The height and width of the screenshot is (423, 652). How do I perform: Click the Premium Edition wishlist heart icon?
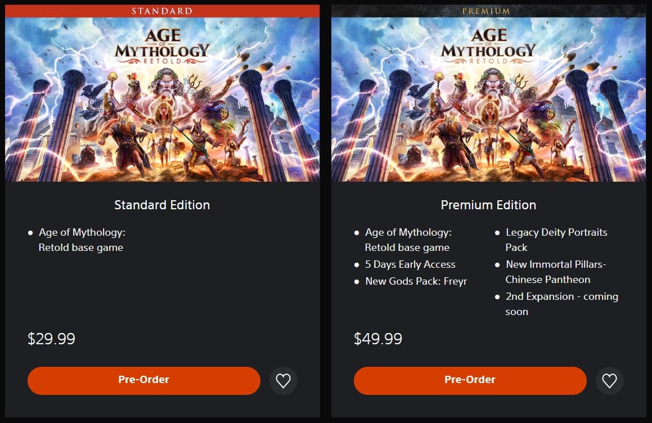(x=609, y=381)
